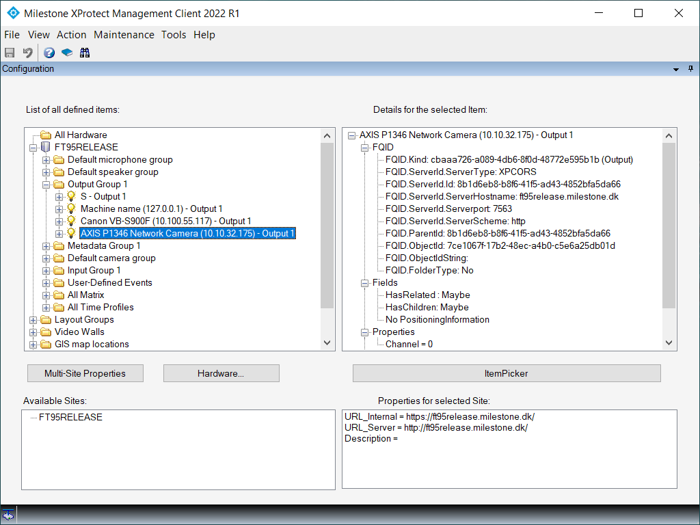Click the ItemPicker button
Screen dimensions: 700x525
coord(507,373)
